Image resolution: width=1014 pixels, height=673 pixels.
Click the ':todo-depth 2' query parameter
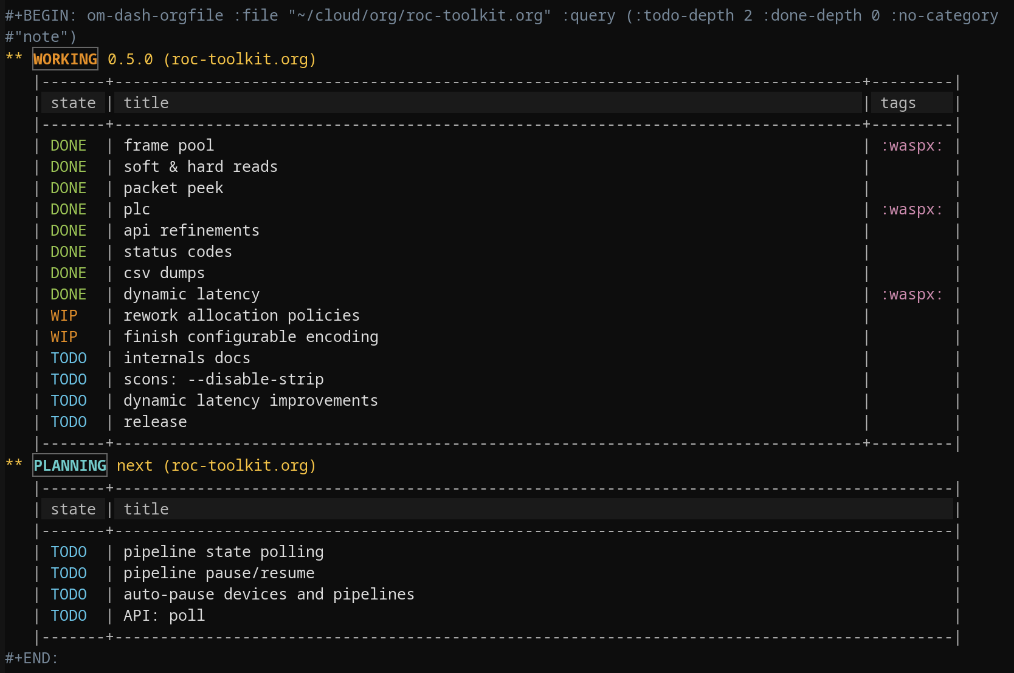[694, 15]
